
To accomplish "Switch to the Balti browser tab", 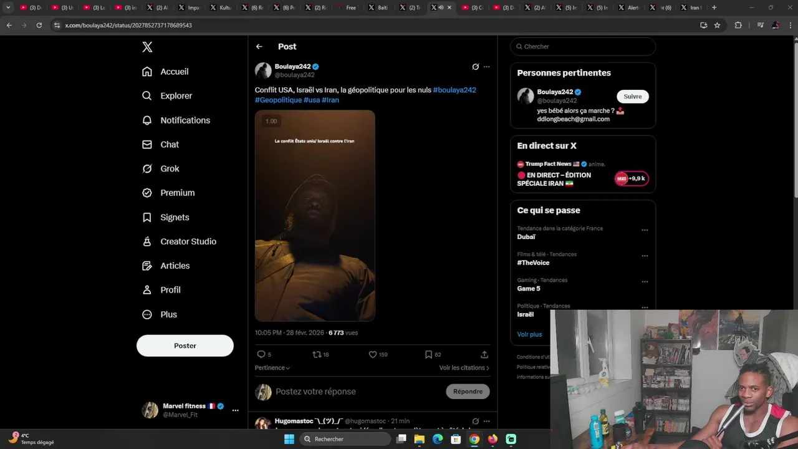I will click(378, 7).
